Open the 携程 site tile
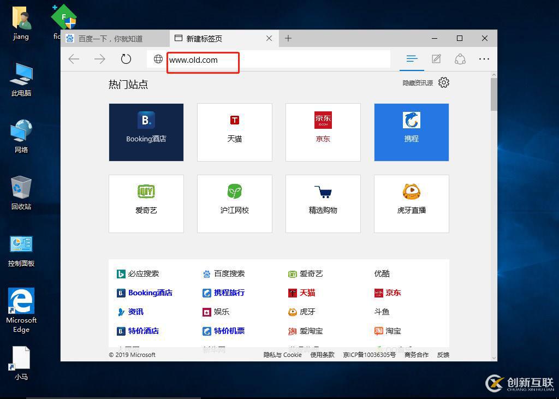Image resolution: width=559 pixels, height=399 pixels. tap(411, 132)
